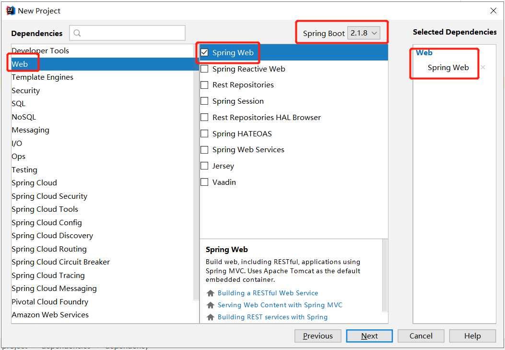Click the Previous button

(317, 336)
